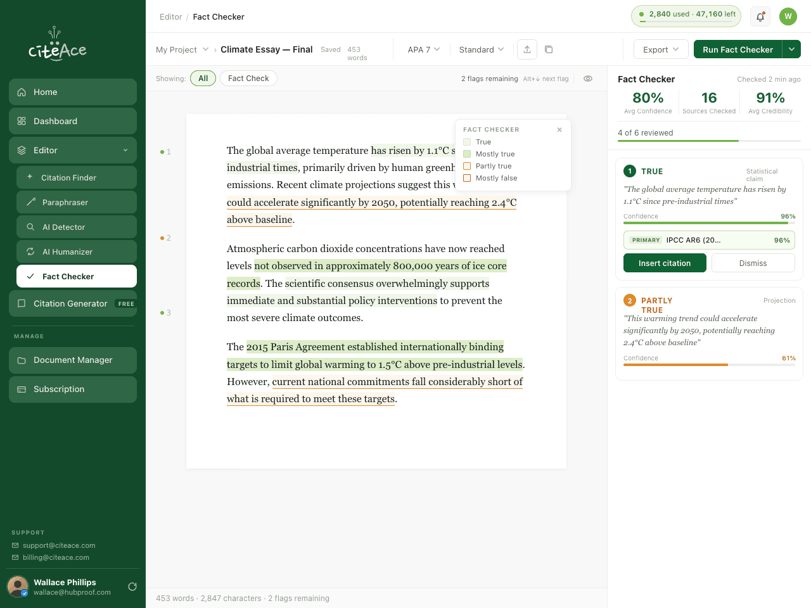Image resolution: width=811 pixels, height=608 pixels.
Task: Click the 61% confidence bar
Action: pyautogui.click(x=709, y=365)
